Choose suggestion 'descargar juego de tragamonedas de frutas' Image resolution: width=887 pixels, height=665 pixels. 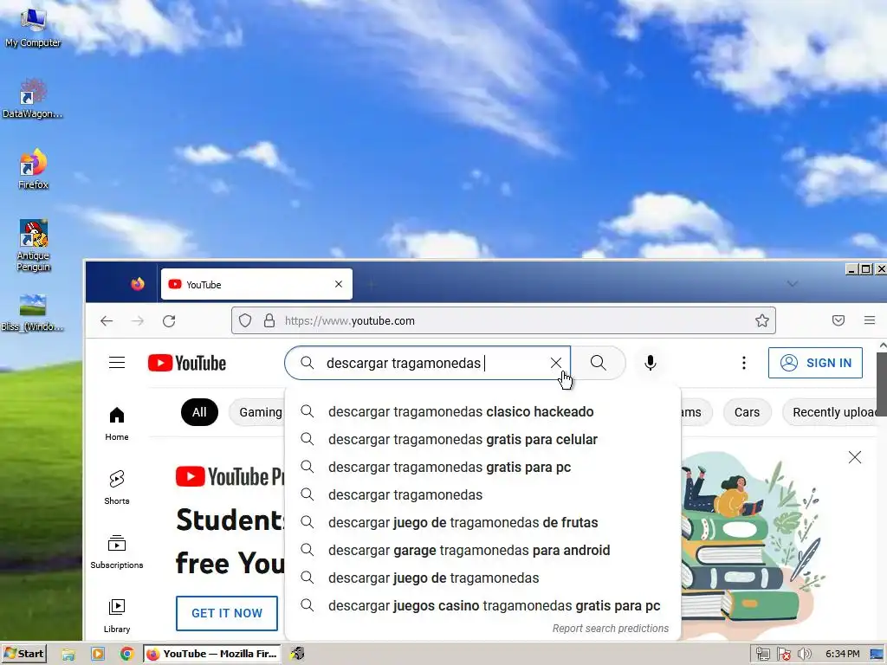pyautogui.click(x=482, y=522)
